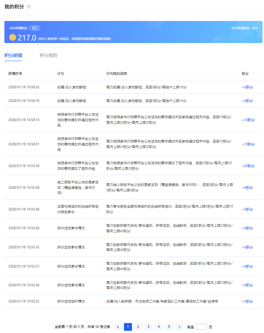The height and width of the screenshot is (333, 264).
Task: Click the +20积分 score link
Action: click(x=248, y=166)
